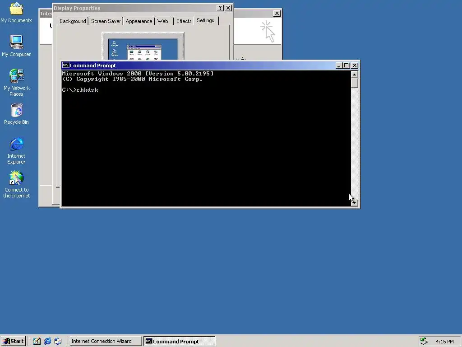Switch to the Screen Saver tab
This screenshot has height=347, width=462.
click(106, 21)
